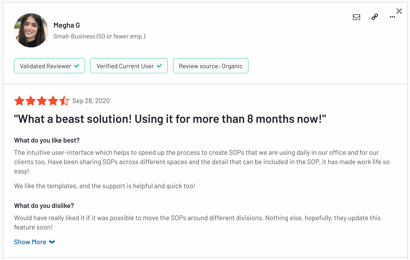
Task: Copy review link via chain icon
Action: 375,17
